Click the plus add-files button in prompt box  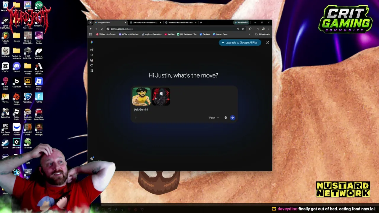tap(136, 118)
